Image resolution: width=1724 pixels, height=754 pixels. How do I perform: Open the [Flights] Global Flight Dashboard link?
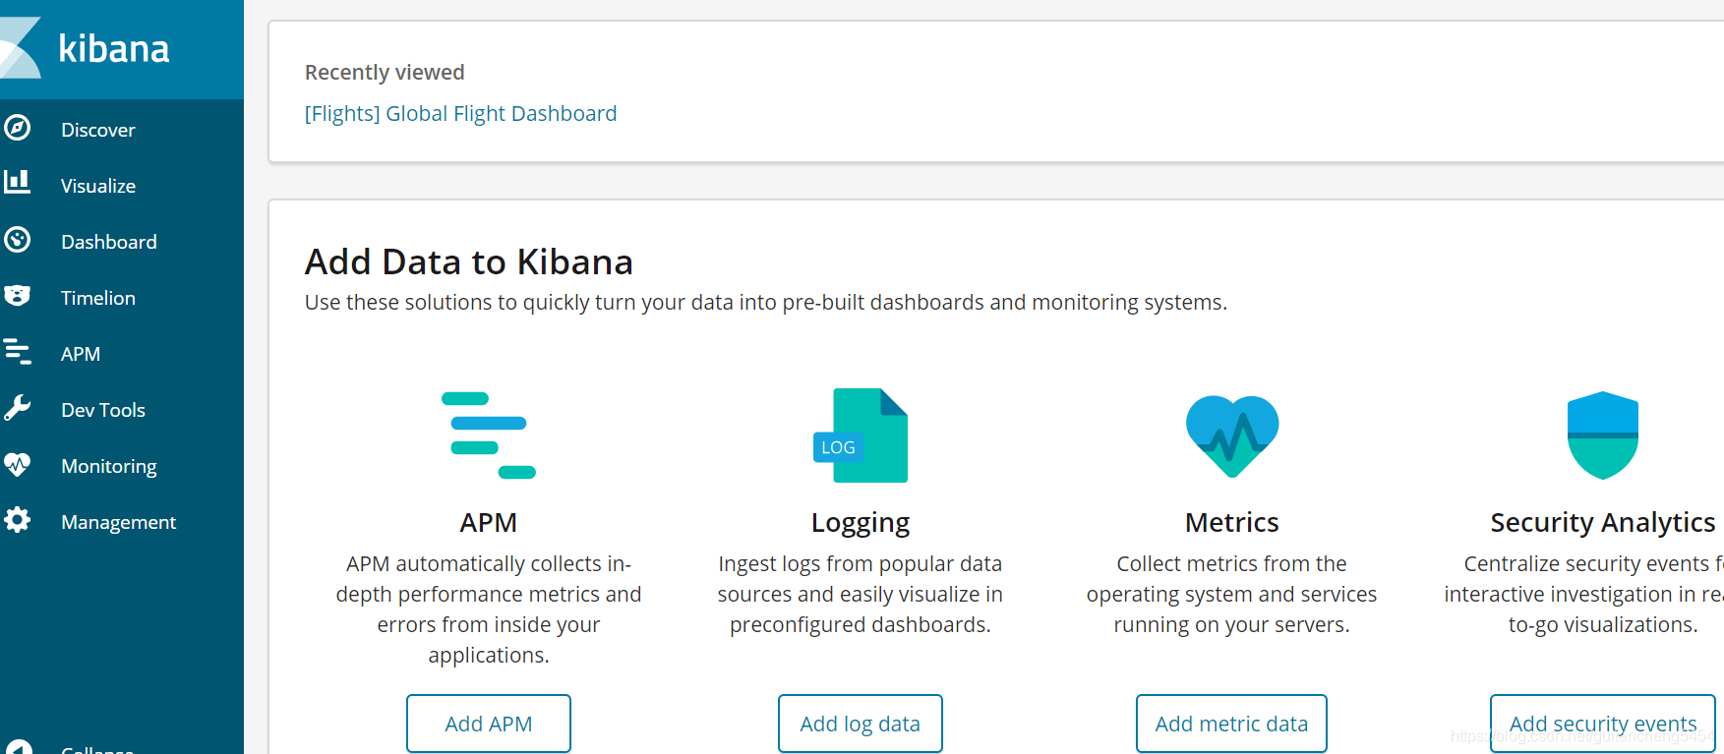(x=461, y=114)
